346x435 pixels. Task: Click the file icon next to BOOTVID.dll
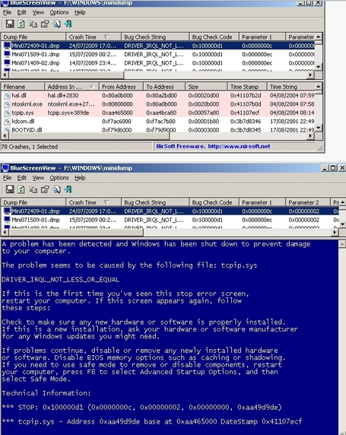click(x=7, y=130)
